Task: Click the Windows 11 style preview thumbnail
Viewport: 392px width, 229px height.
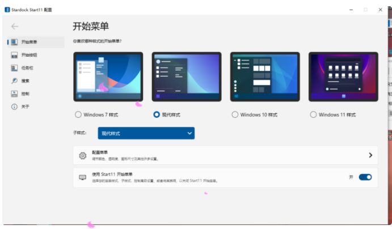Action: click(343, 77)
